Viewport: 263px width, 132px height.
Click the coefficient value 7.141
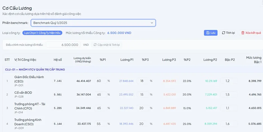tap(58, 81)
